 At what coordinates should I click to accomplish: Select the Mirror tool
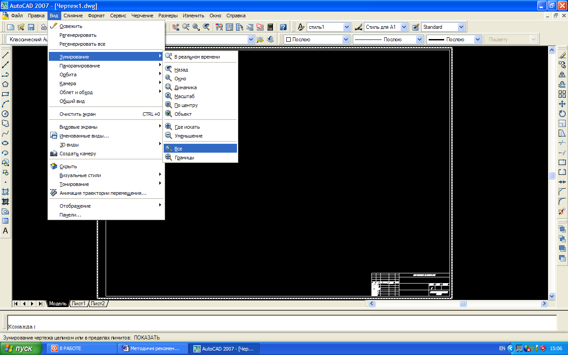coord(562,75)
